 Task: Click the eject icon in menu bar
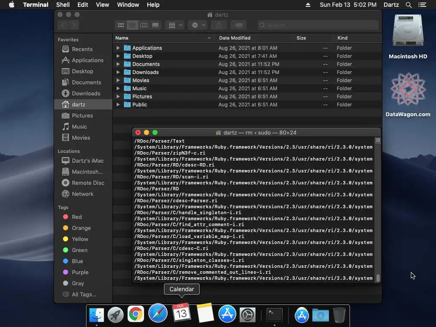point(308,5)
